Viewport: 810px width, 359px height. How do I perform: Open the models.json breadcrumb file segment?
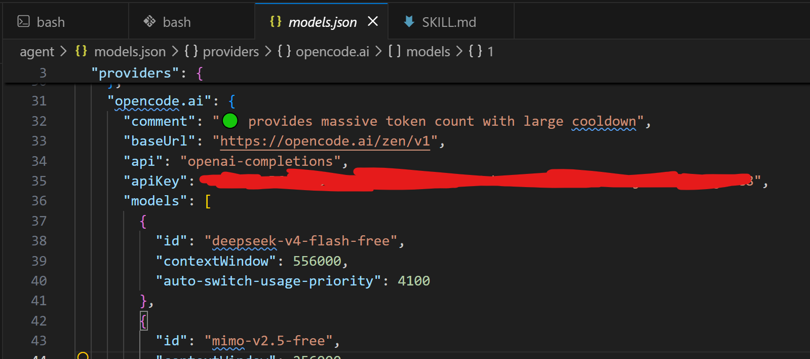[130, 52]
